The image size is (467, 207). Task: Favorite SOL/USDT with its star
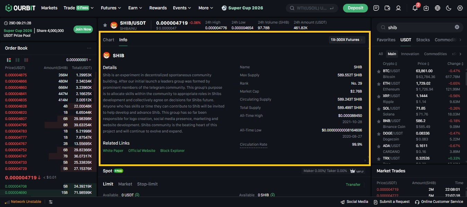tap(379, 109)
